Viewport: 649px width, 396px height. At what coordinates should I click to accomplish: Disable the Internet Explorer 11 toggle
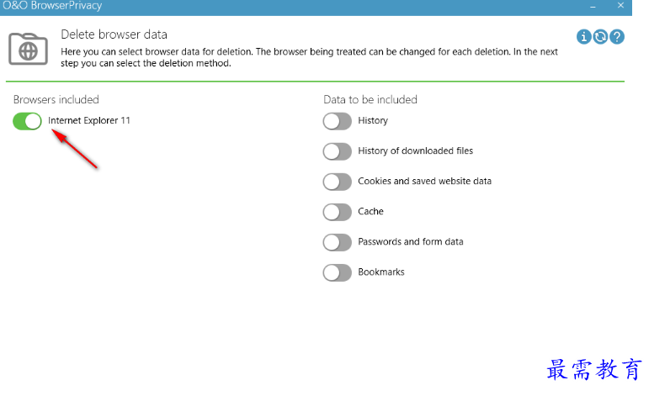pos(27,121)
